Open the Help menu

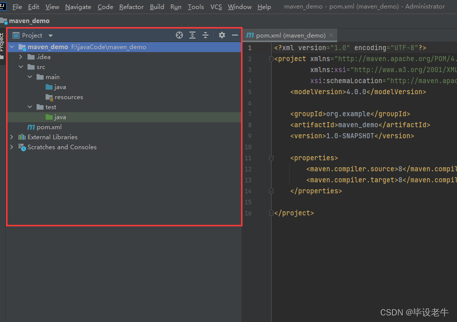click(x=264, y=7)
